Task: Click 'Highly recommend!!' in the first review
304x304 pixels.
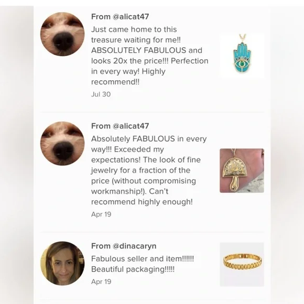Action: pyautogui.click(x=128, y=77)
